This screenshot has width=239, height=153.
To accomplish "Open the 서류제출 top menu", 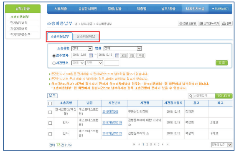I will click(x=61, y=9).
